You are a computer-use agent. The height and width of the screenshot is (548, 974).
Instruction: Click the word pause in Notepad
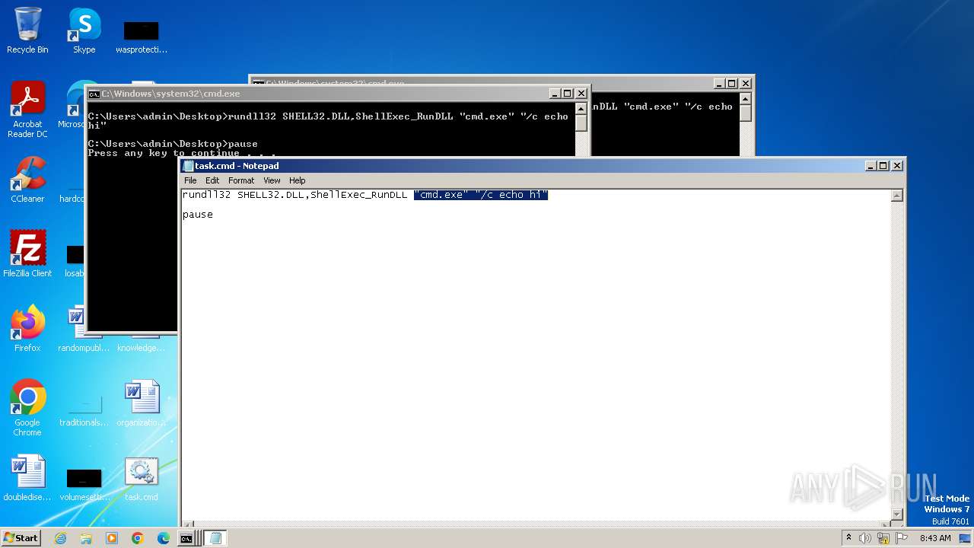pos(198,215)
